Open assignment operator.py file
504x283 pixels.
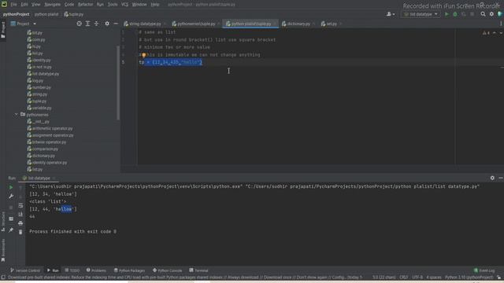50,135
